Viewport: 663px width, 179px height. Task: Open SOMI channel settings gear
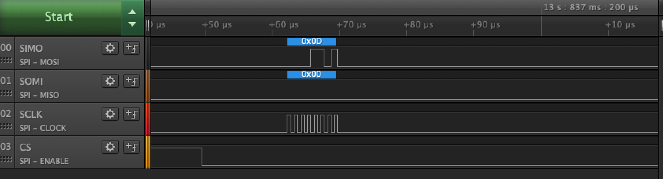pos(110,81)
